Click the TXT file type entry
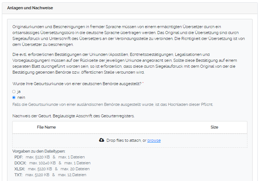The height and width of the screenshot is (181, 260). [19, 175]
